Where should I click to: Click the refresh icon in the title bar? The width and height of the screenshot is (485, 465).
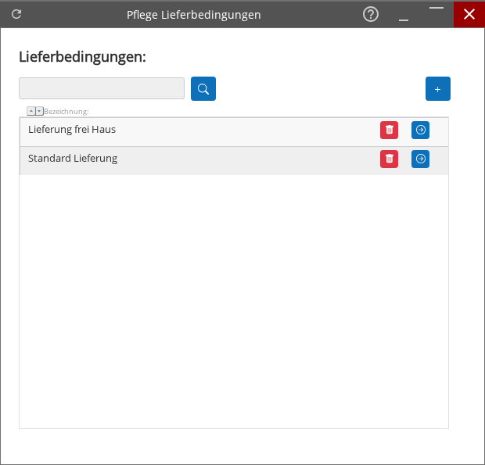(16, 14)
